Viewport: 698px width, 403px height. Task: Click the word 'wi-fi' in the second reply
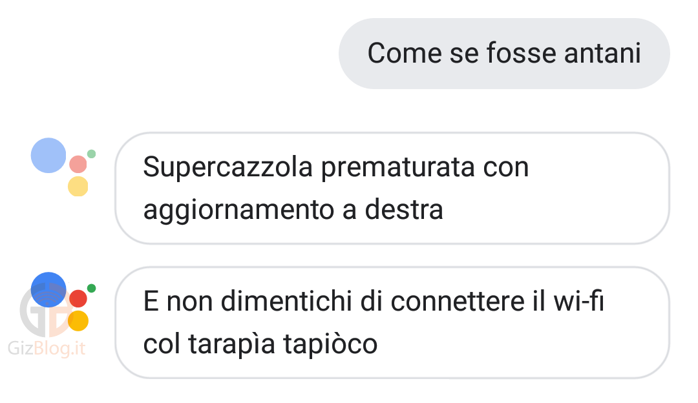point(578,301)
